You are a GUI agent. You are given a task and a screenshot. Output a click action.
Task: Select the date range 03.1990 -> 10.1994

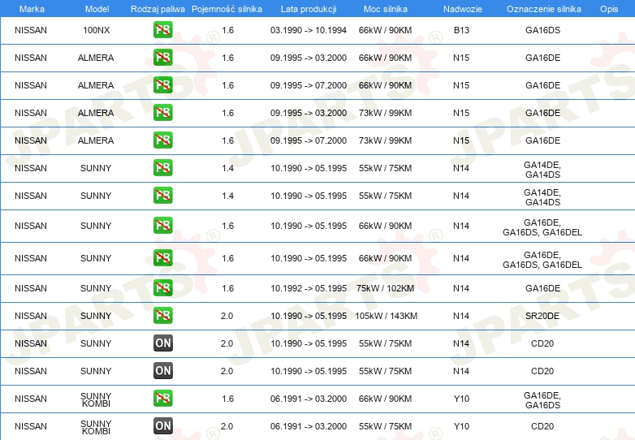(309, 30)
